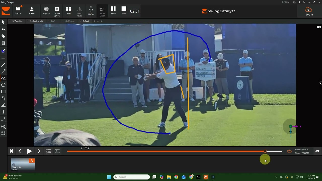Click the video timeline scrubber handle
Viewport: 322px width, 181px height.
265,151
